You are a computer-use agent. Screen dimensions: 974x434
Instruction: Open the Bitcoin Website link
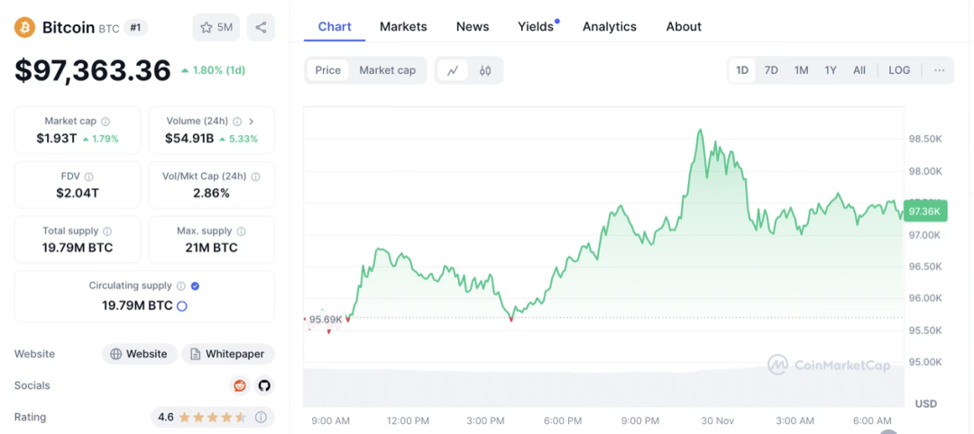139,354
